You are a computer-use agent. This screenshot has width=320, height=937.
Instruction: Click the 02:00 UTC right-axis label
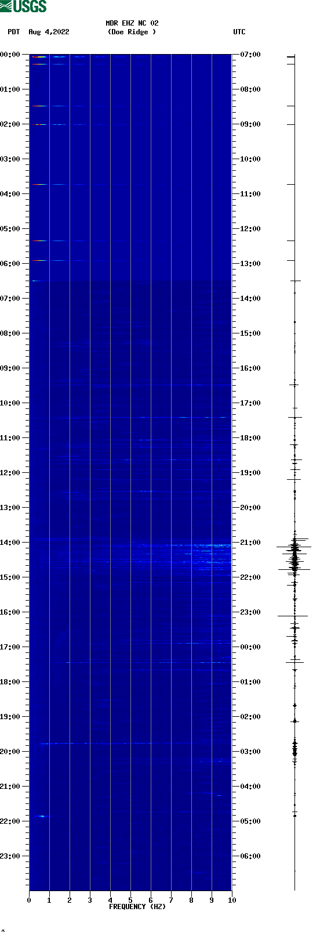250,717
